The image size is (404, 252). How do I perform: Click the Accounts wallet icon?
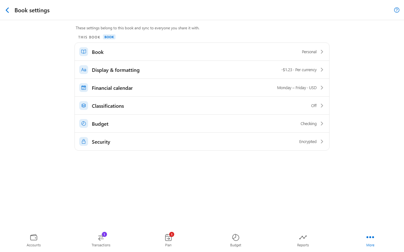[x=34, y=237]
